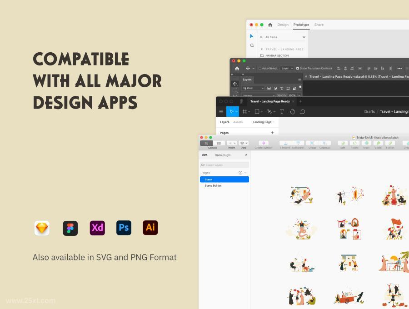409x309 pixels.
Task: Collapse Pages chevron in Sketch sidebar
Action: [245, 173]
